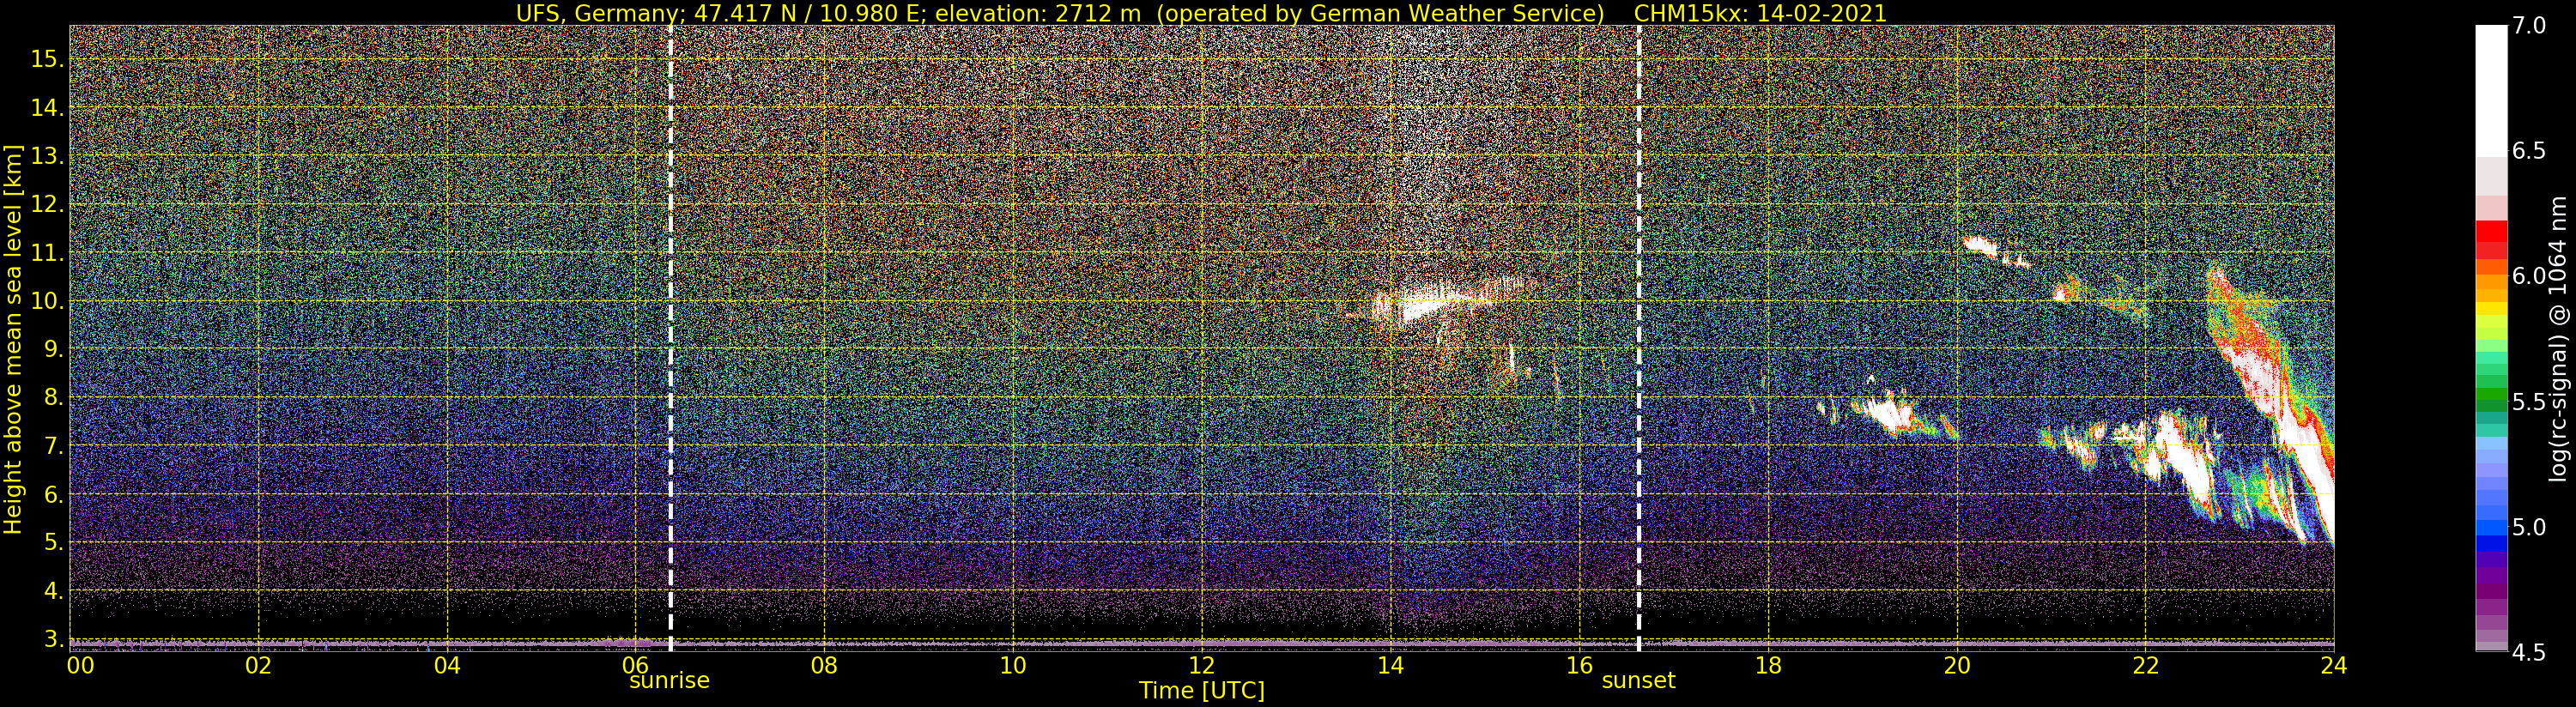This screenshot has height=707, width=2576.
Task: Click the '18' time tick label
Action: click(1767, 665)
